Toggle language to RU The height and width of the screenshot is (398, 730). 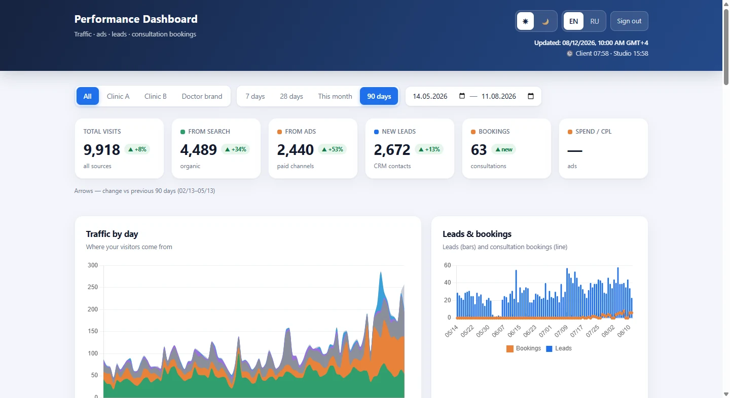[x=595, y=21]
